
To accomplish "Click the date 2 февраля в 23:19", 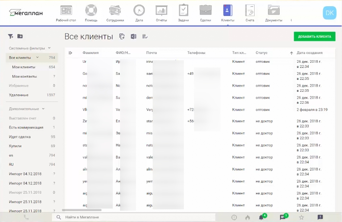I will pos(312,110).
